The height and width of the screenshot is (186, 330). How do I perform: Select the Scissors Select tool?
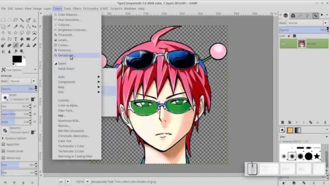pos(34,20)
